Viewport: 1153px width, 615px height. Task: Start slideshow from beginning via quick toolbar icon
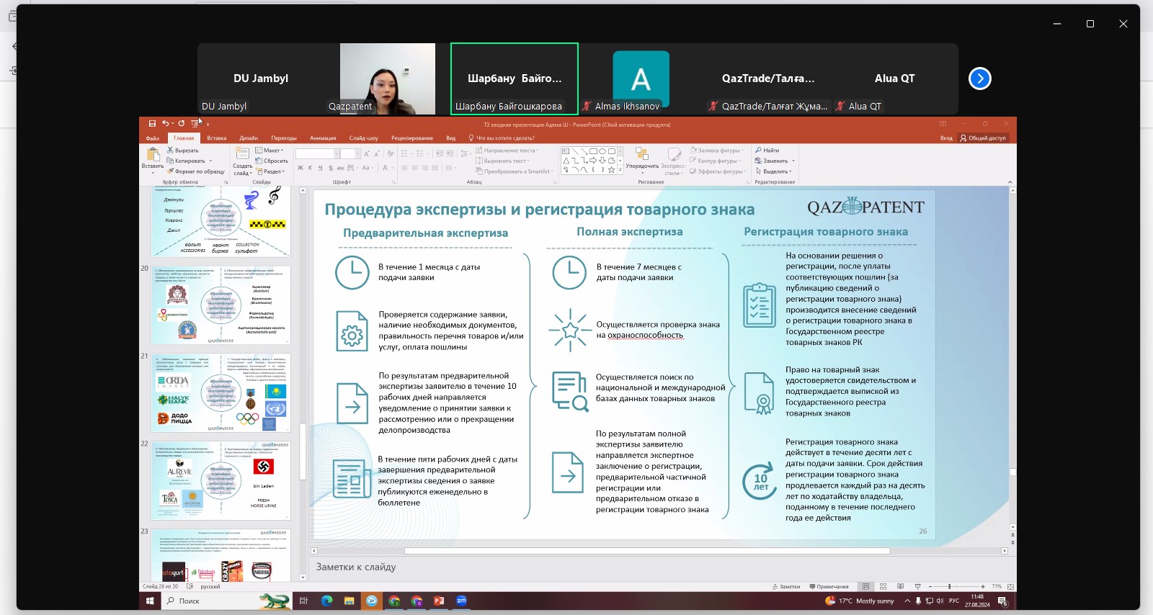(195, 124)
